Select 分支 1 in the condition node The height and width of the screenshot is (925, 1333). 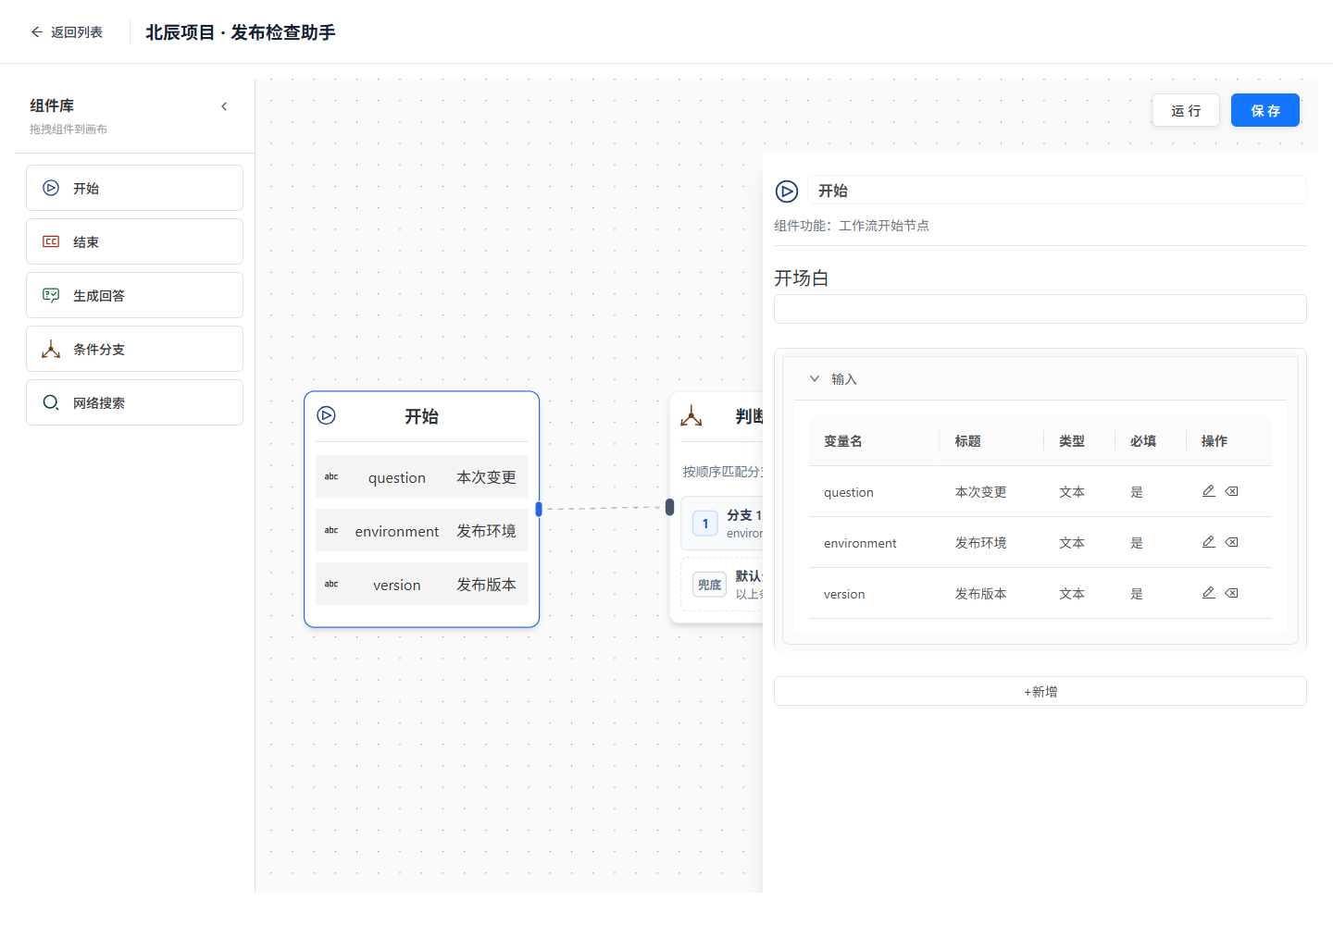(x=722, y=524)
